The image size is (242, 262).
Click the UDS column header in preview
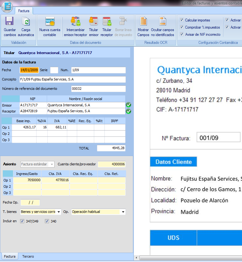click(x=174, y=238)
